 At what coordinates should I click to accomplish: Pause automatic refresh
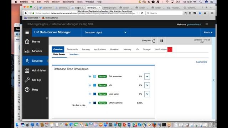[161, 41]
